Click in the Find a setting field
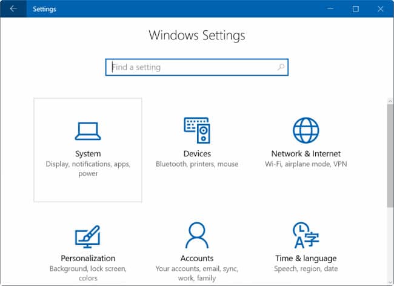This screenshot has width=394, height=286. [x=197, y=67]
